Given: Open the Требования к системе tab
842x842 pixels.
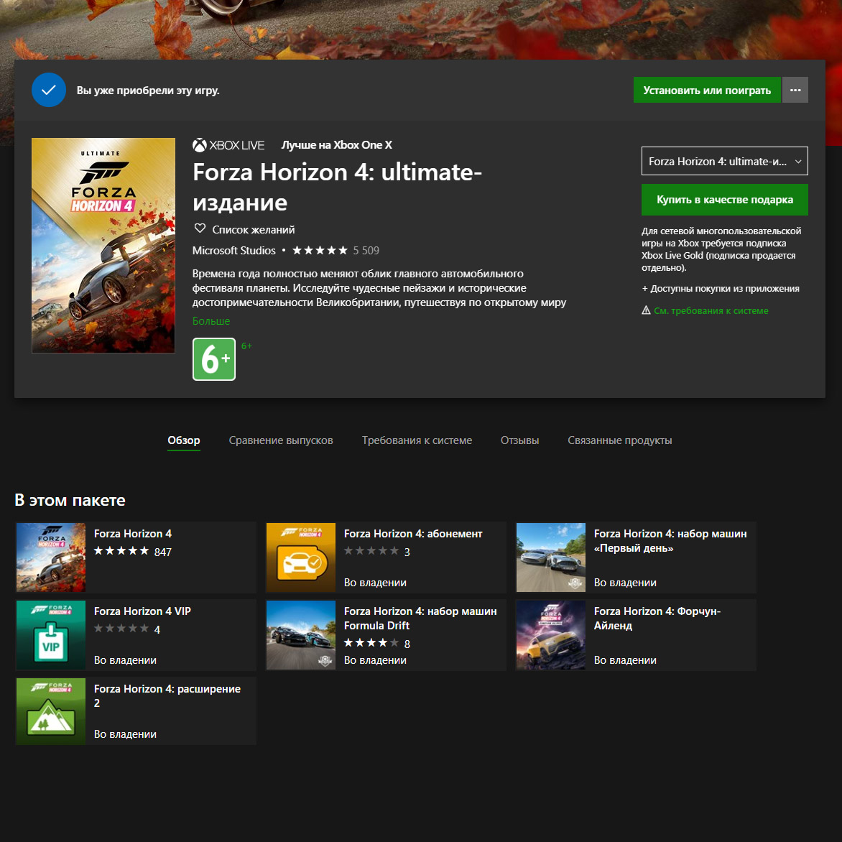Looking at the screenshot, I should (417, 440).
